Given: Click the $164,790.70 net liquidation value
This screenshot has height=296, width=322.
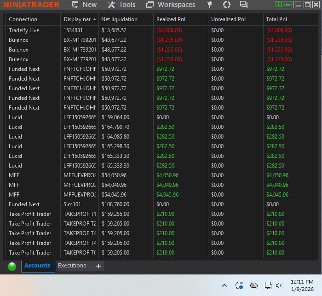Looking at the screenshot, I should click(115, 127).
